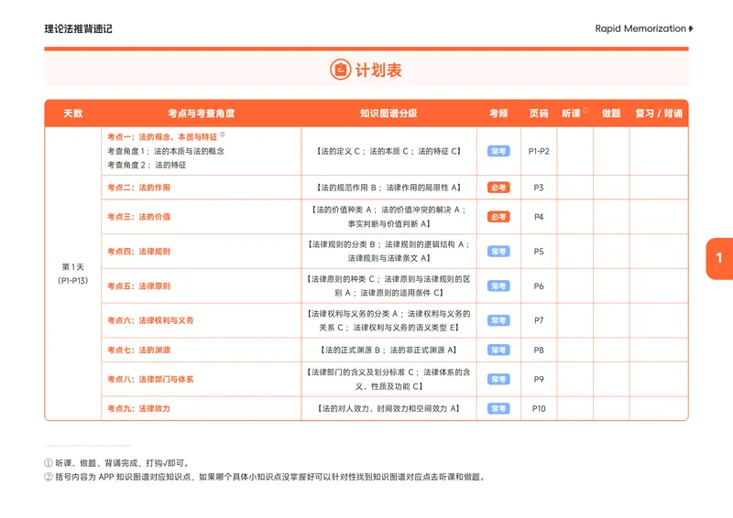
Task: Click the cell starting 法律规则的分类 B
Action: click(x=388, y=252)
